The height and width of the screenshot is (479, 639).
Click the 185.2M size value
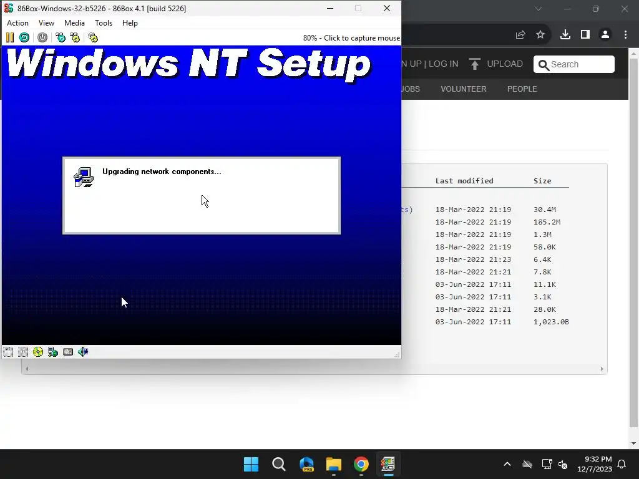(x=547, y=222)
